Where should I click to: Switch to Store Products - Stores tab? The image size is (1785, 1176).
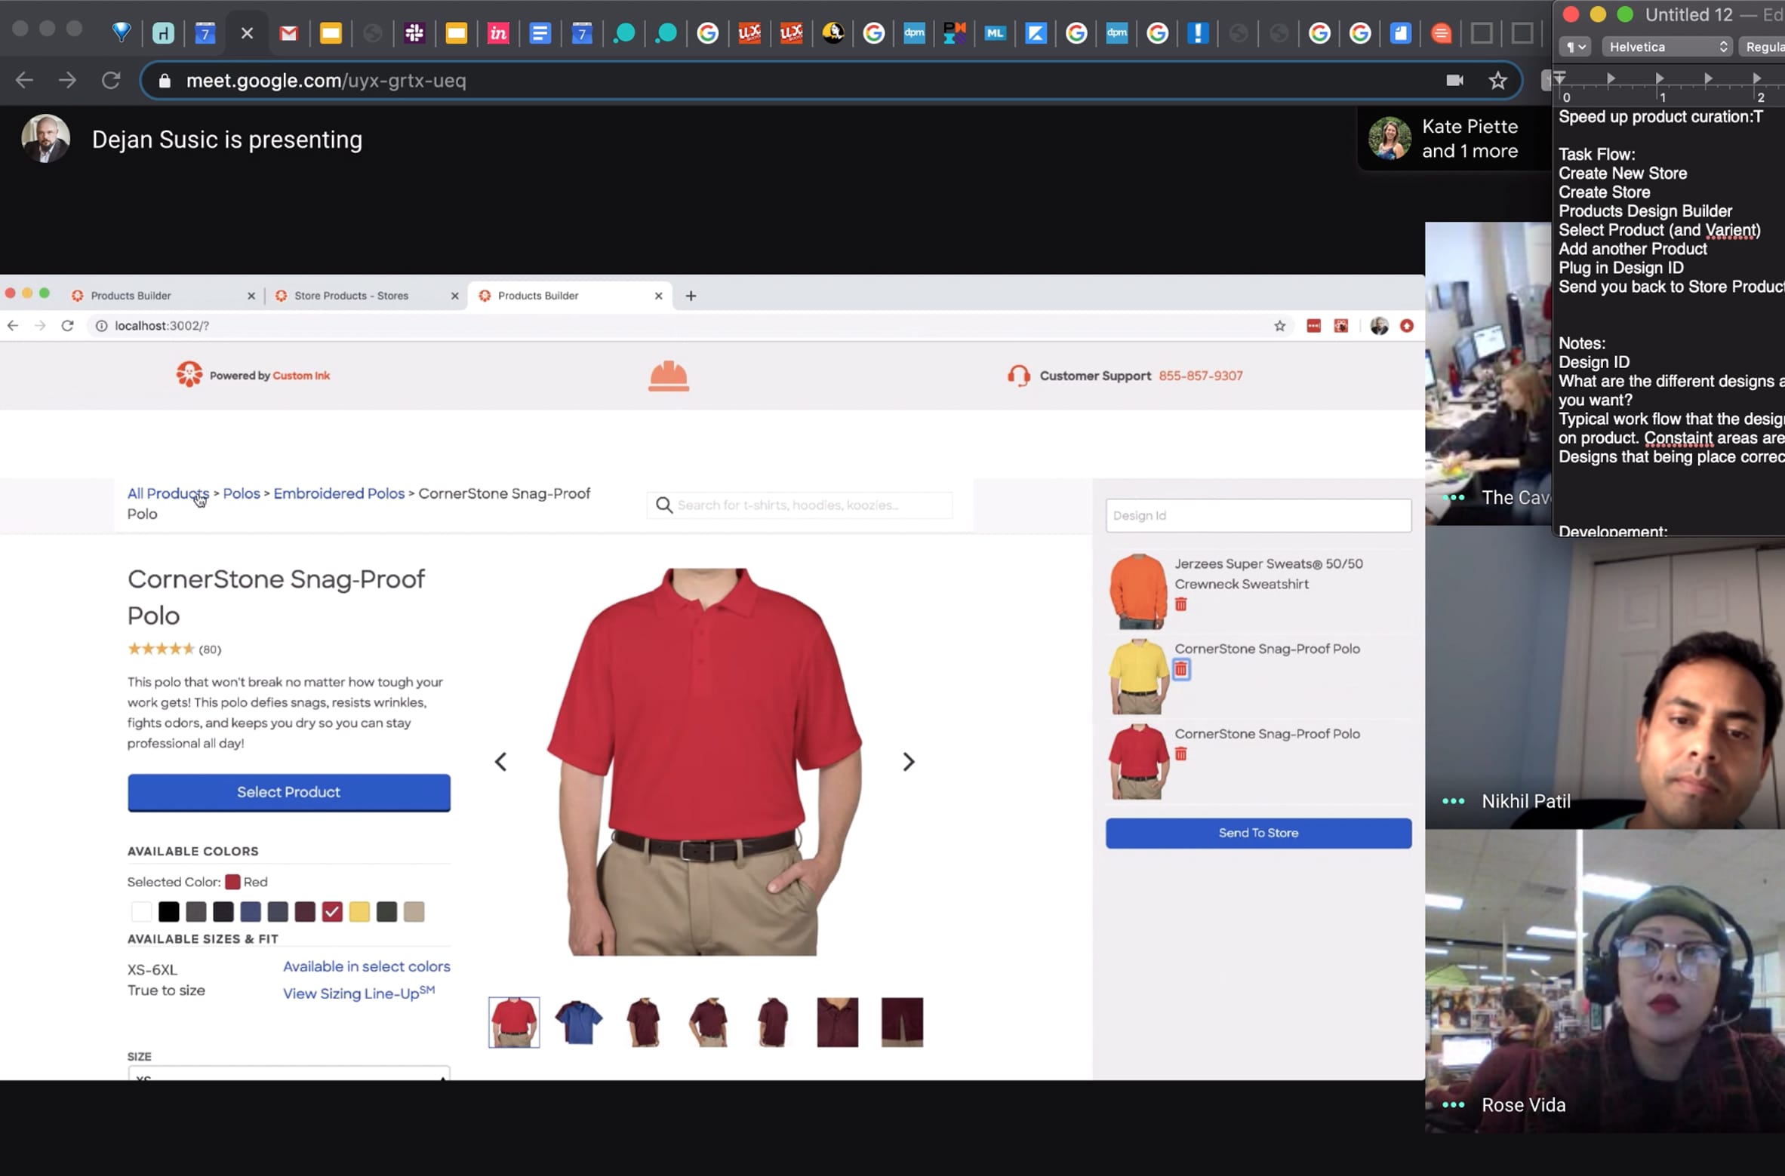click(352, 296)
